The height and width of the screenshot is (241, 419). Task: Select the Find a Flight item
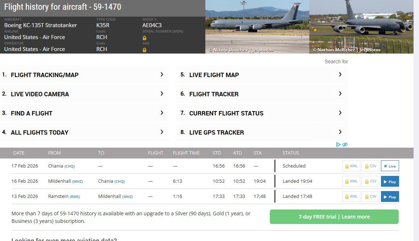click(x=32, y=113)
